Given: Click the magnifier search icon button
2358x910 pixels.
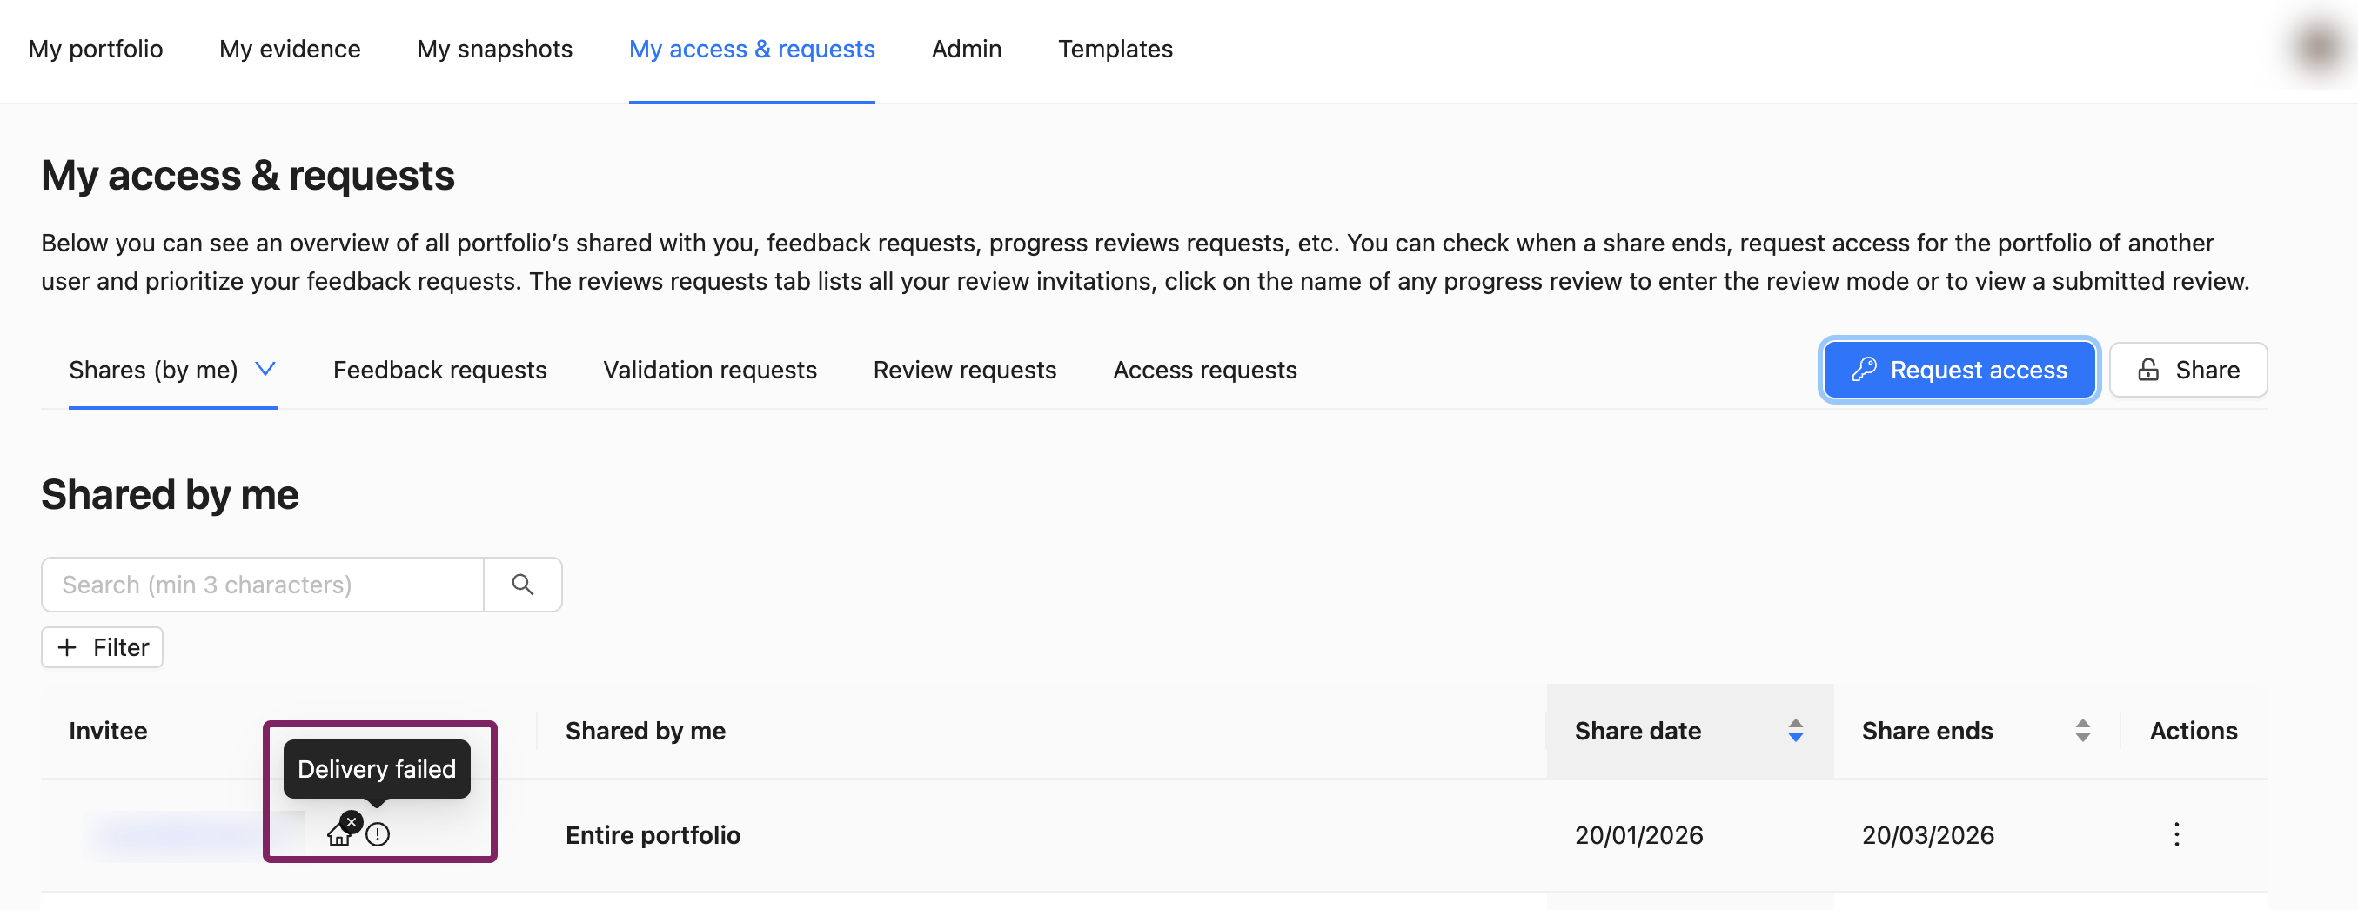Looking at the screenshot, I should tap(523, 584).
